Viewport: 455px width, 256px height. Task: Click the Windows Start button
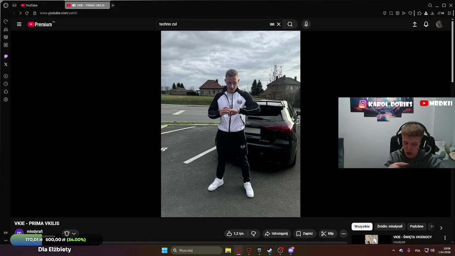tap(165, 250)
